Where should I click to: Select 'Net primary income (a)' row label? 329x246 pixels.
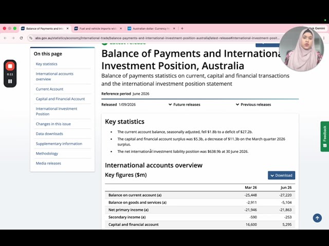pos(129,210)
